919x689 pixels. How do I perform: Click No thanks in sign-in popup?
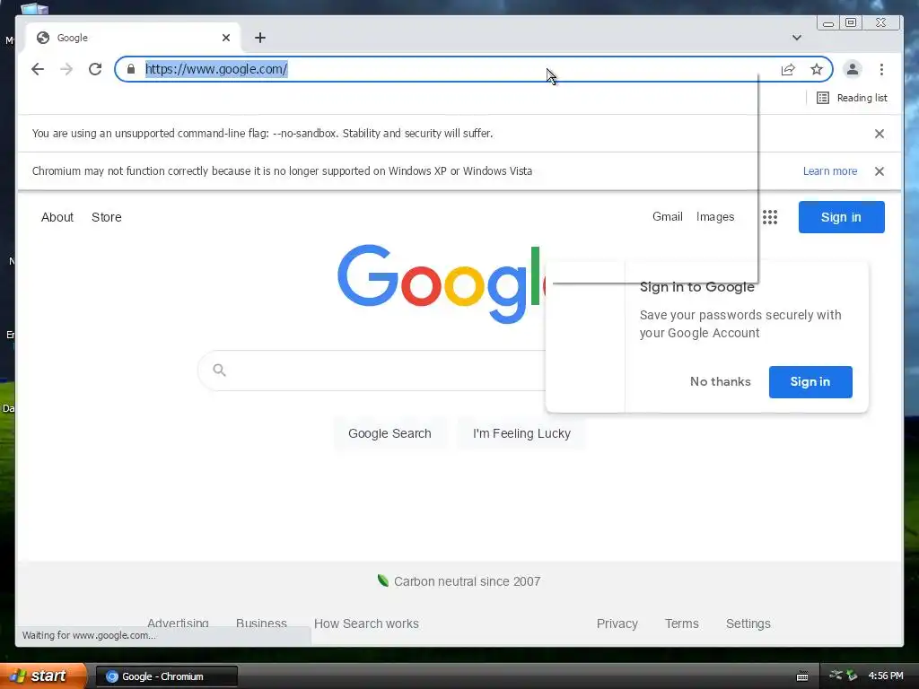721,382
